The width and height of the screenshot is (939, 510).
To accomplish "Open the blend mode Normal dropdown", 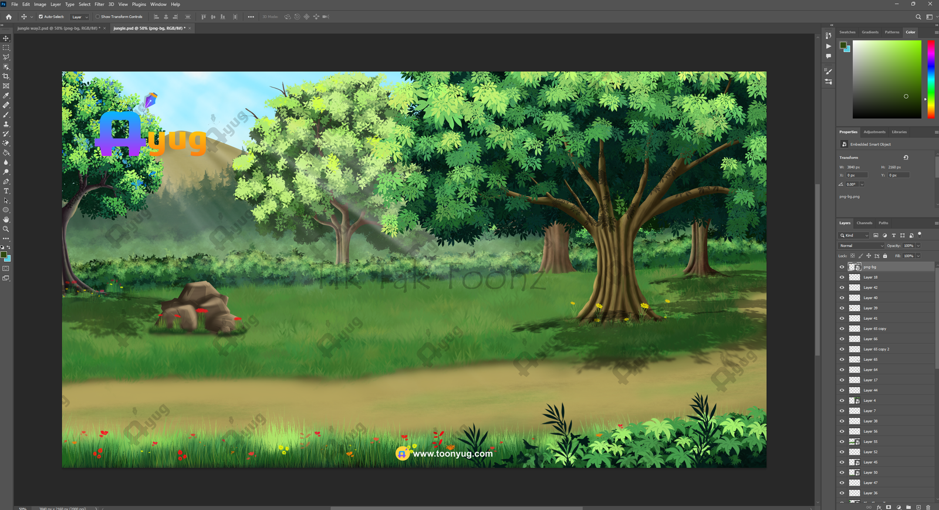I will [861, 246].
